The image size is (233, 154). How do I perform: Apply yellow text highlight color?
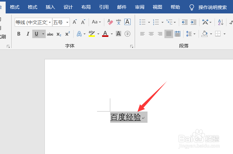point(92,34)
